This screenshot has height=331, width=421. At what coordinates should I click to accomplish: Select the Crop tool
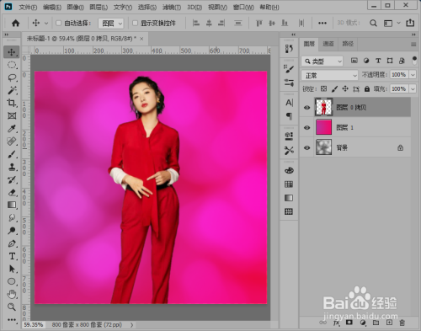click(x=12, y=103)
